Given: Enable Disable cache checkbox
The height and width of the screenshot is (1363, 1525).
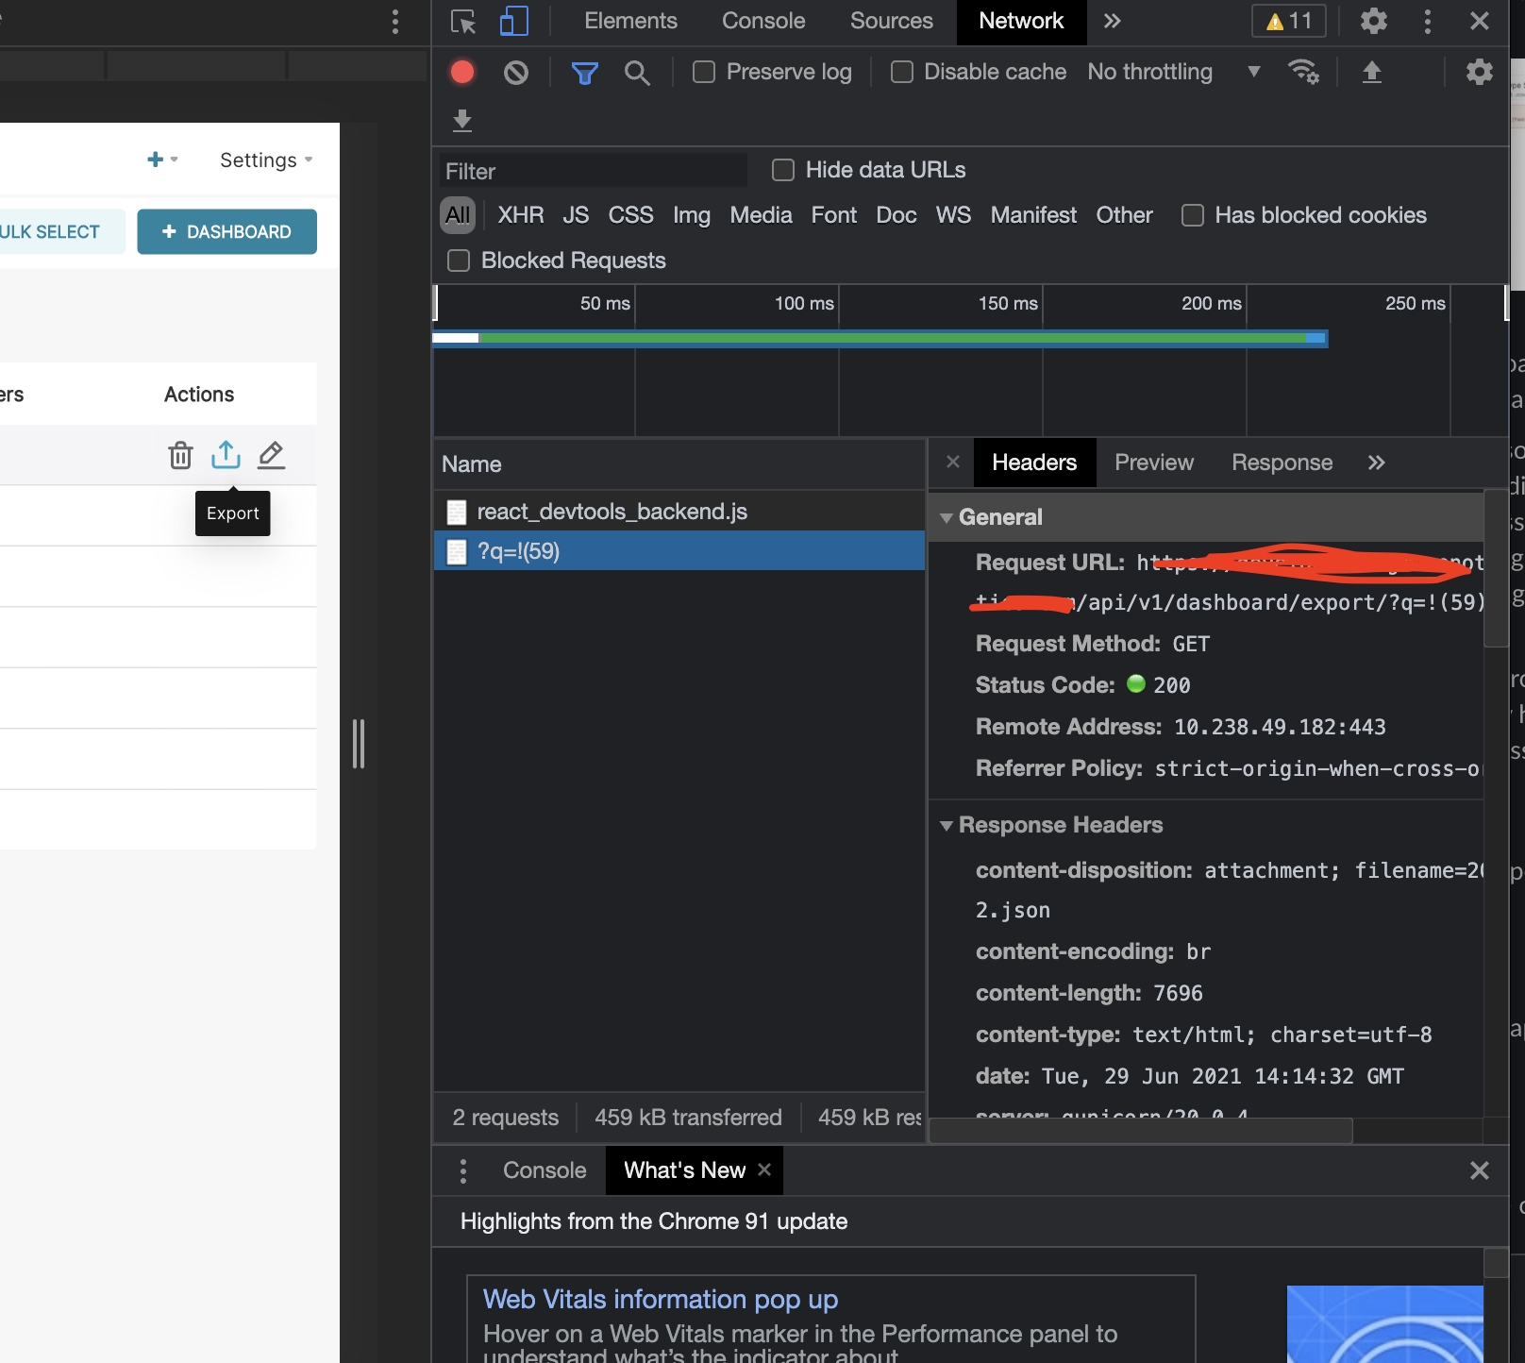Looking at the screenshot, I should click(x=902, y=72).
